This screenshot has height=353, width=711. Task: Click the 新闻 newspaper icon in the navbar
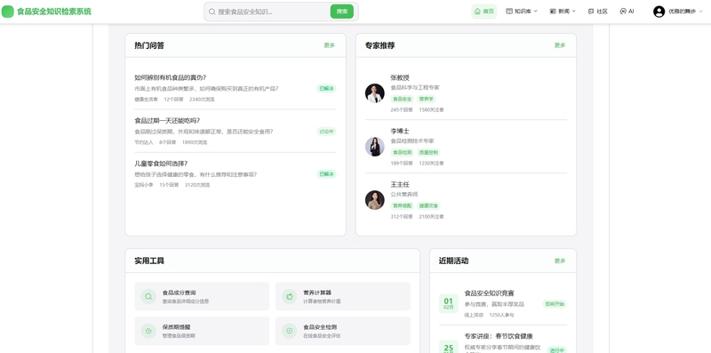553,12
